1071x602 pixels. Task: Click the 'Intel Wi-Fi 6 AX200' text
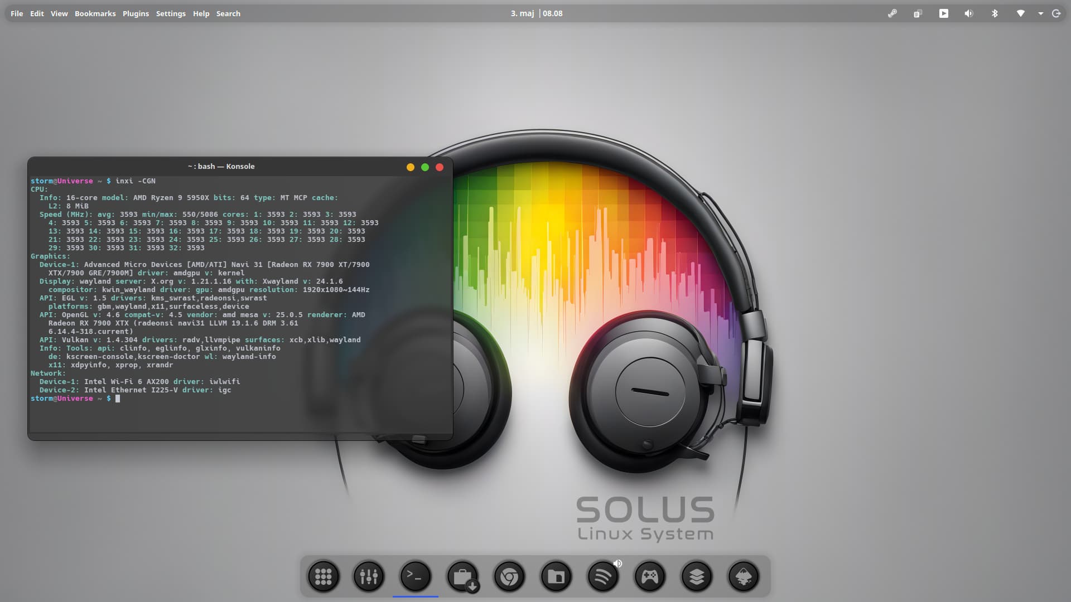point(127,382)
